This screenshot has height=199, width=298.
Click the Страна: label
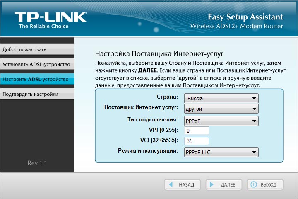coord(167,97)
